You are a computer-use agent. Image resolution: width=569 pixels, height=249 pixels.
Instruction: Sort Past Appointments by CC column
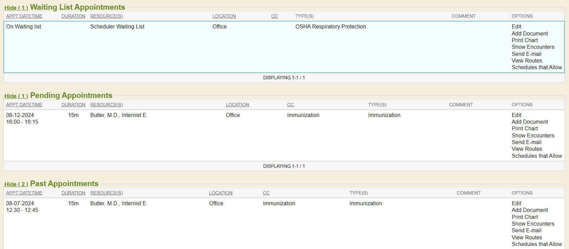(x=266, y=193)
